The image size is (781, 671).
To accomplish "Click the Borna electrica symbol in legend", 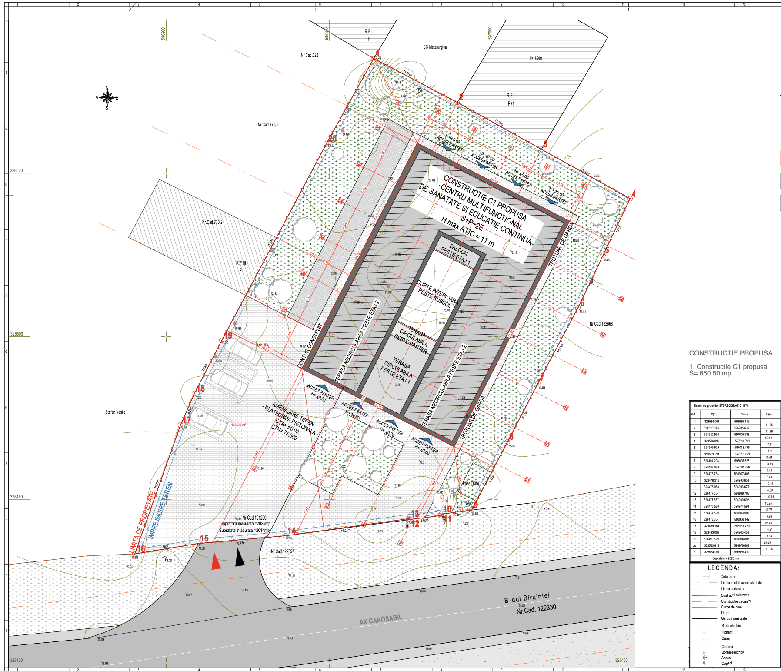I will (x=704, y=652).
